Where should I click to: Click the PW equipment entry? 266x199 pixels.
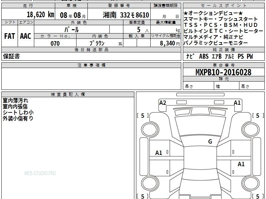[x=250, y=56]
